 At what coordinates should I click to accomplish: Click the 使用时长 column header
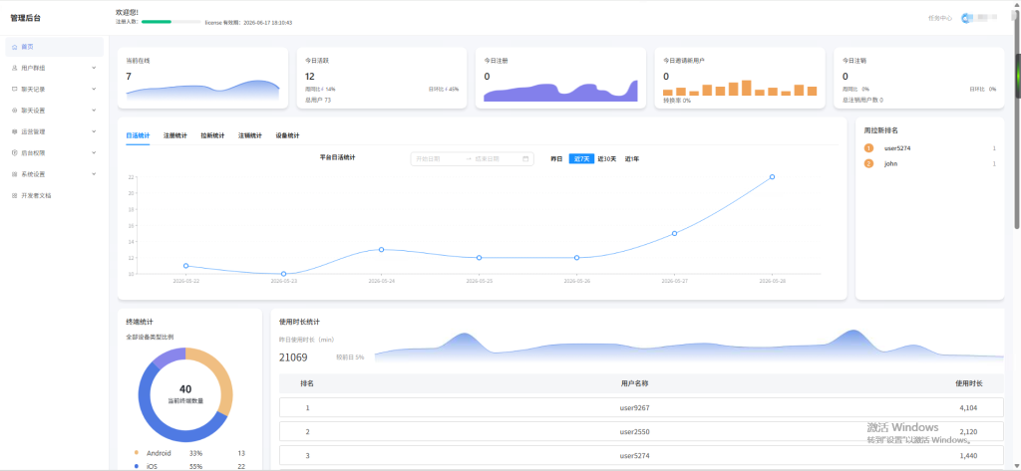tap(969, 383)
